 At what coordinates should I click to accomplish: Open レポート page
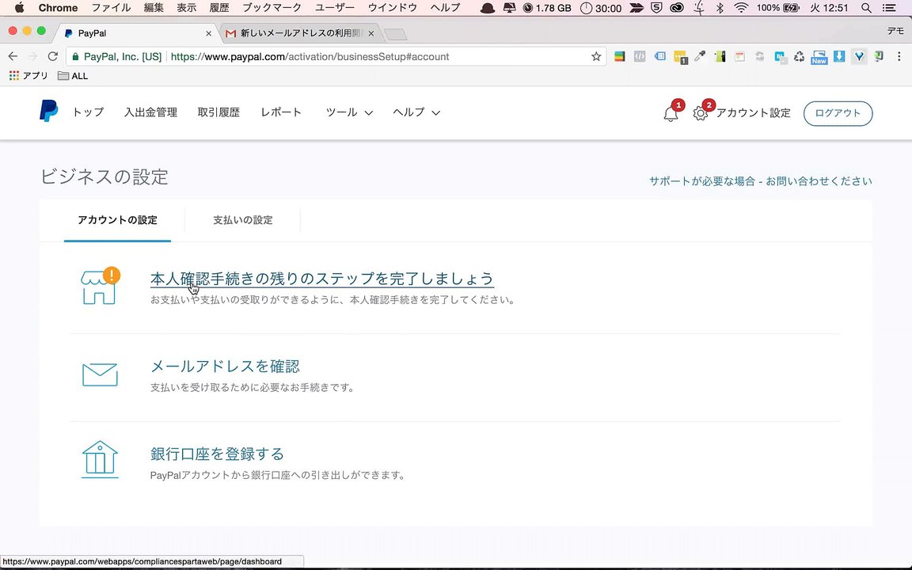(281, 112)
